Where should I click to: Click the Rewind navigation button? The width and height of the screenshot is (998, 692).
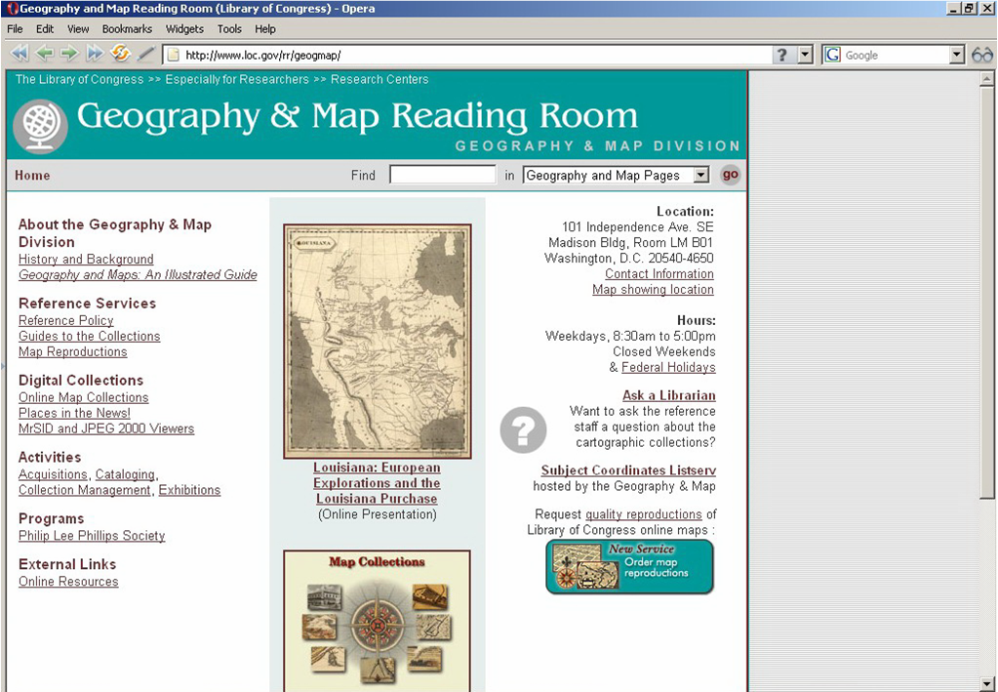(x=20, y=55)
